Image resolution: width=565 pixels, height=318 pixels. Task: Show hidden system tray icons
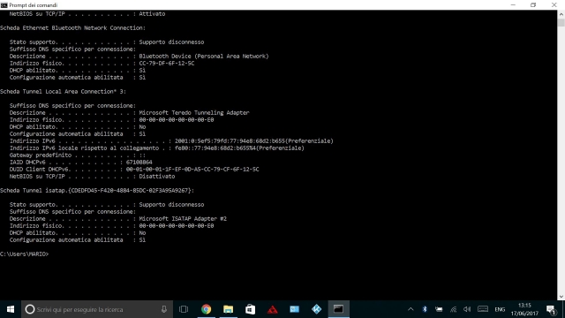tap(411, 309)
